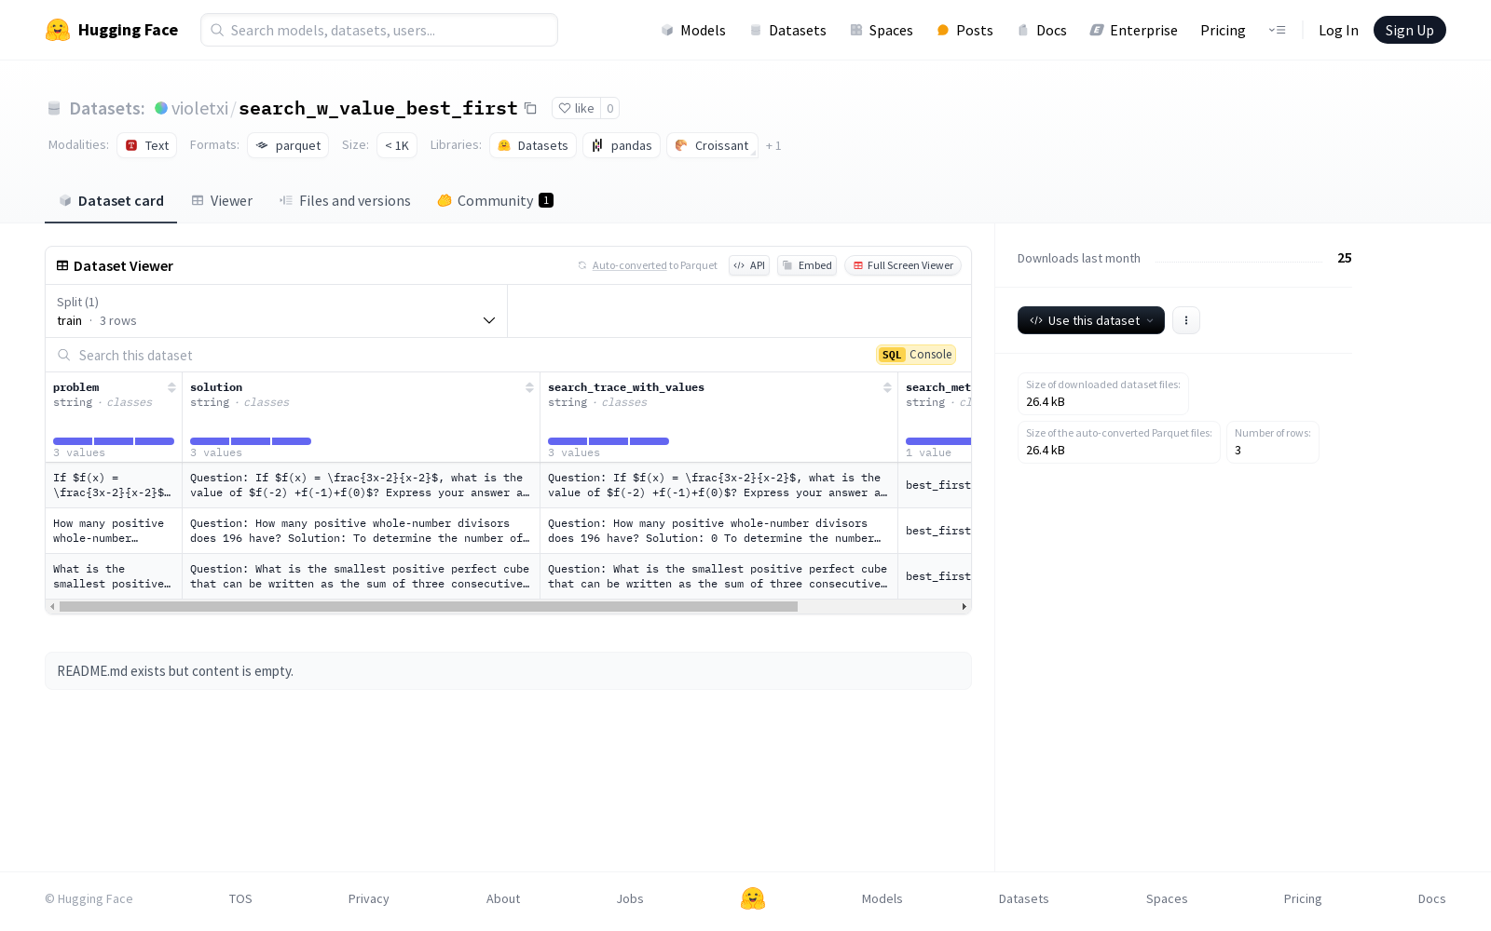Click the footer Models link
The width and height of the screenshot is (1491, 931).
tap(882, 898)
